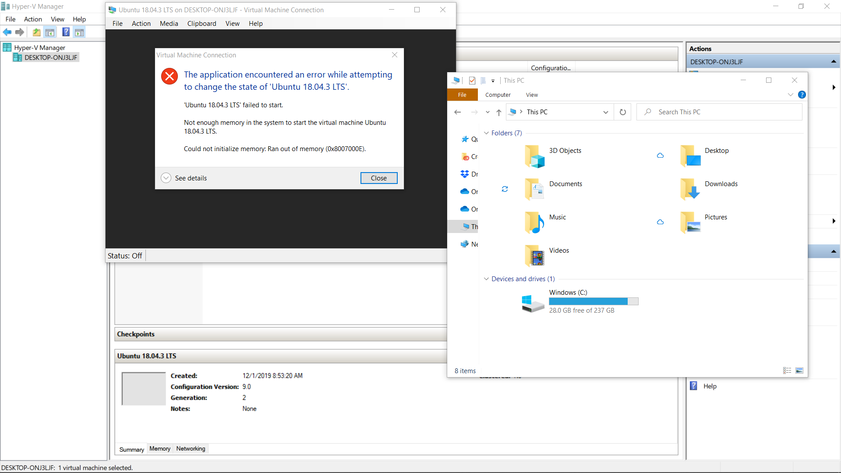
Task: Collapse the Folders (7) group
Action: (486, 133)
